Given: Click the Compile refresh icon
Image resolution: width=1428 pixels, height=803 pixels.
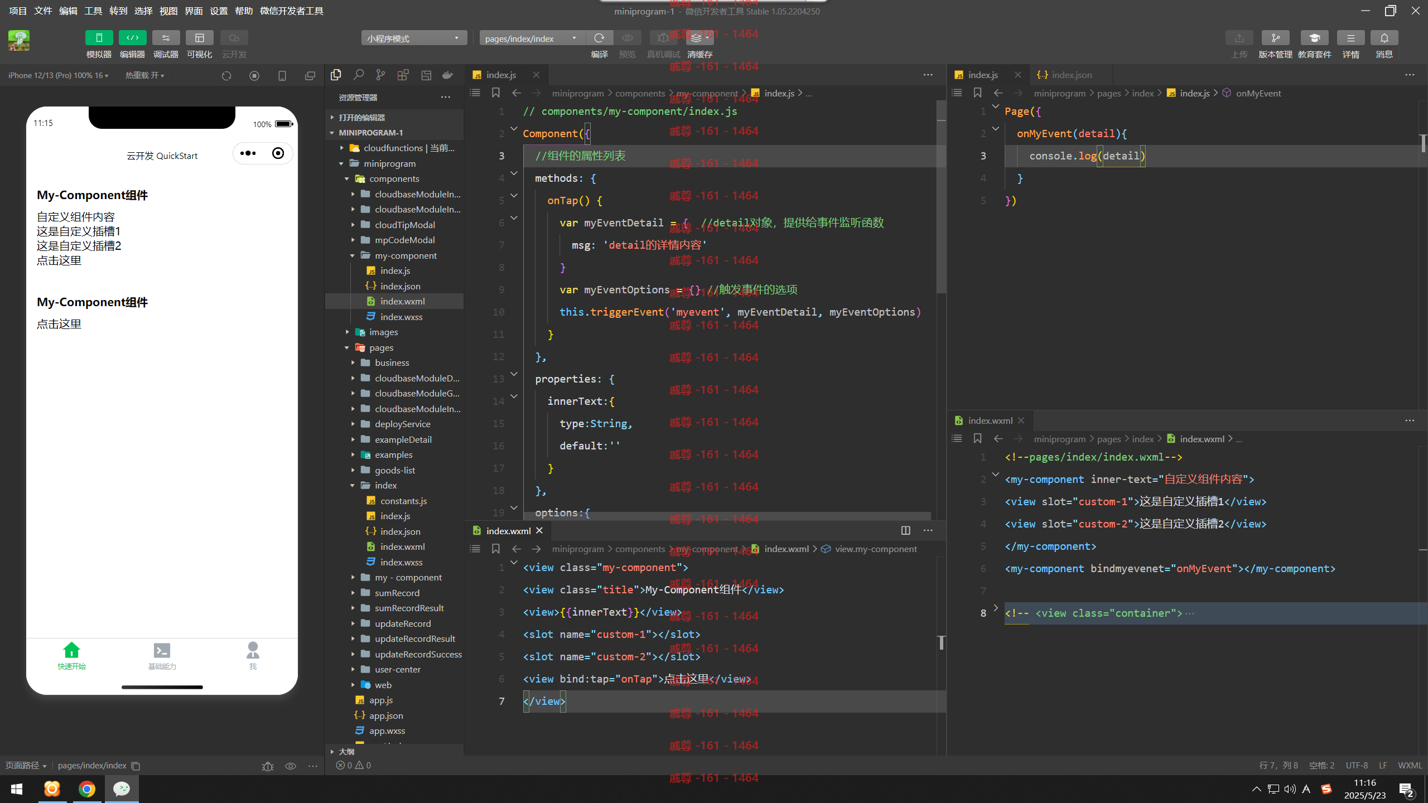Looking at the screenshot, I should click(x=599, y=38).
